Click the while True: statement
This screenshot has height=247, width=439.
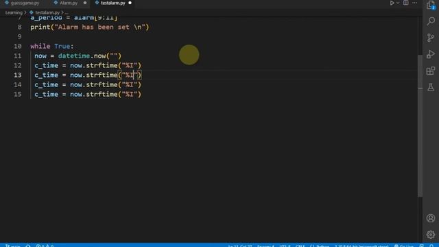pyautogui.click(x=52, y=46)
